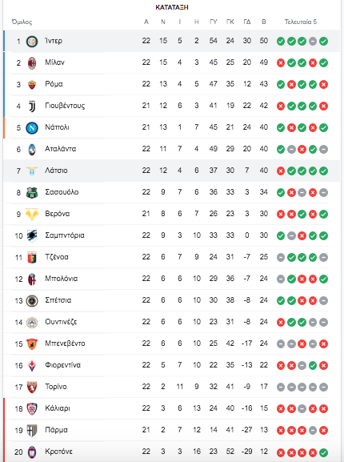This screenshot has width=344, height=462.
Task: Click Crotone's latest green win icon
Action: pos(323,452)
